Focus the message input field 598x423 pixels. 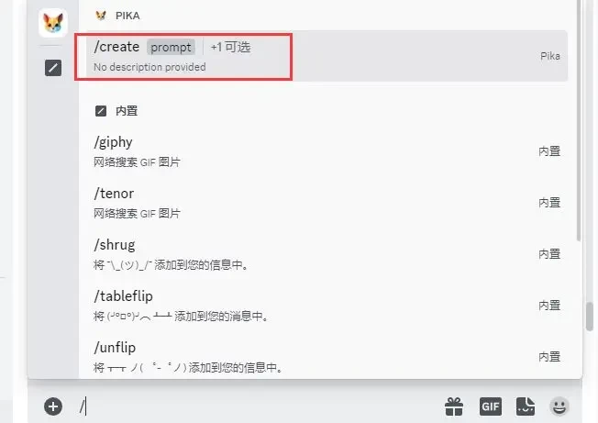click(x=260, y=406)
